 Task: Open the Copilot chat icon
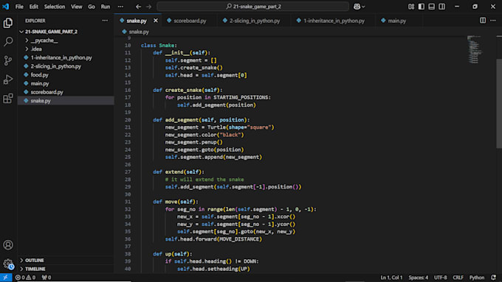click(x=357, y=7)
